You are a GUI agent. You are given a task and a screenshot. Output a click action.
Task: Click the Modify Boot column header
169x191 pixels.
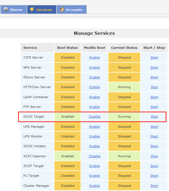tap(94, 48)
